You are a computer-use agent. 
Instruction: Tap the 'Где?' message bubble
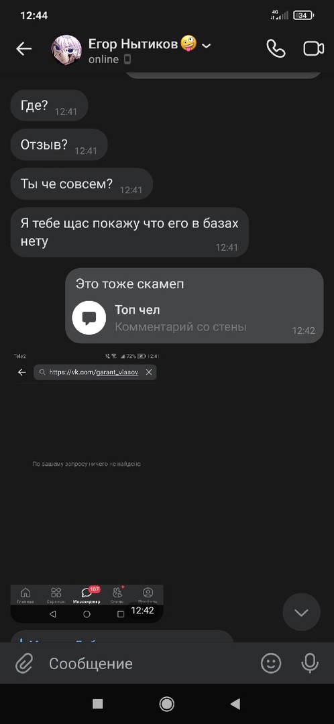coord(49,105)
